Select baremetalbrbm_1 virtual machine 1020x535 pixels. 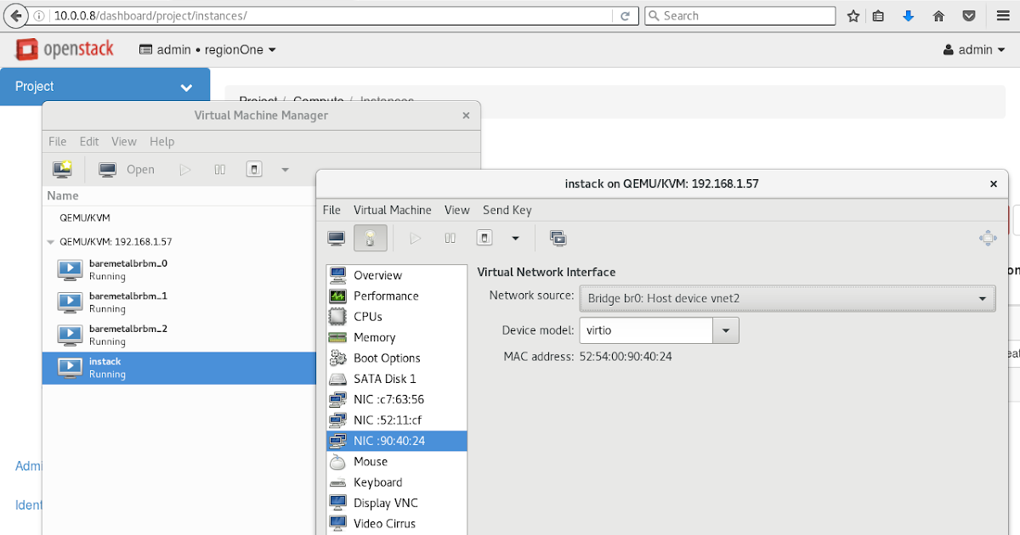pyautogui.click(x=178, y=302)
